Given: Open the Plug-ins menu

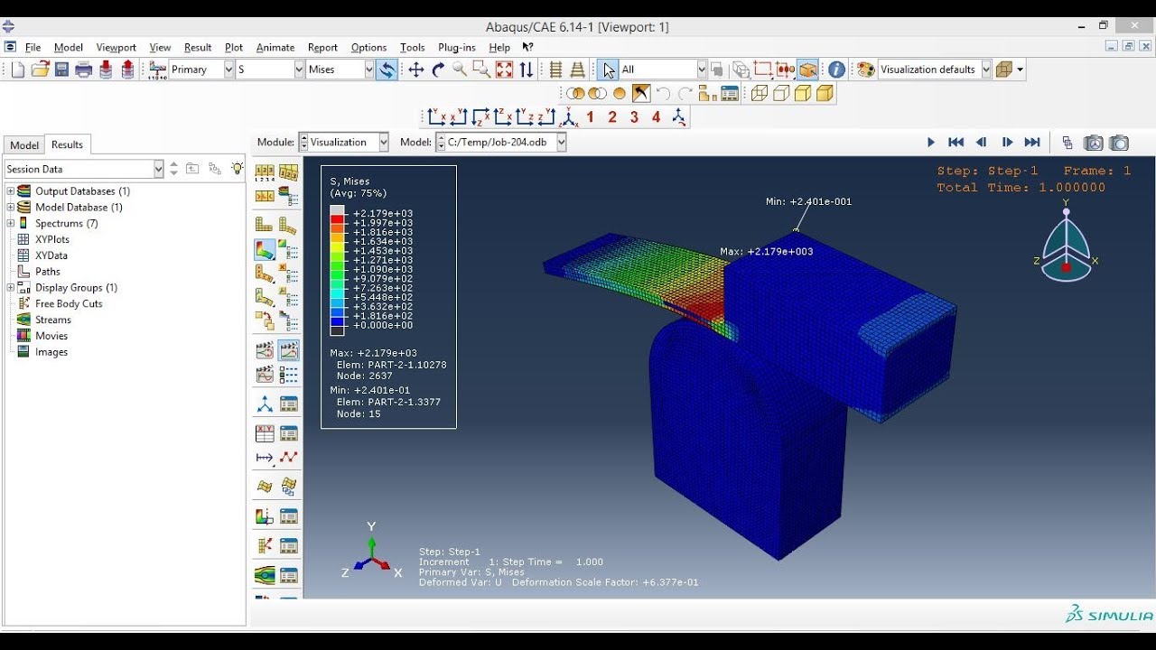Looking at the screenshot, I should pyautogui.click(x=457, y=48).
